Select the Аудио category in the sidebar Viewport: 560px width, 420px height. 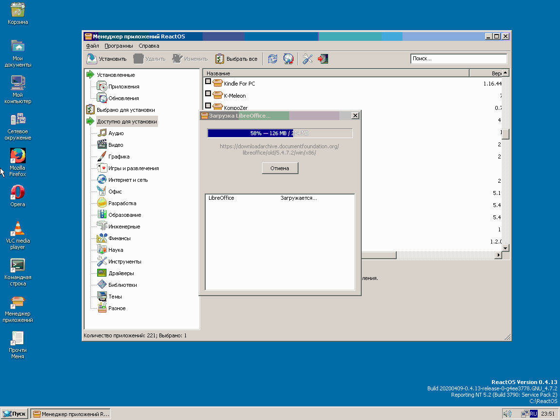[116, 133]
